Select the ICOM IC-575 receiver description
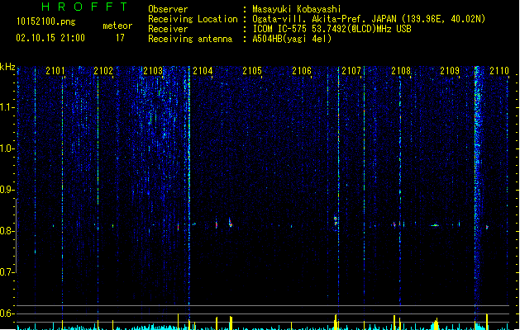The image size is (520, 330). tap(332, 29)
